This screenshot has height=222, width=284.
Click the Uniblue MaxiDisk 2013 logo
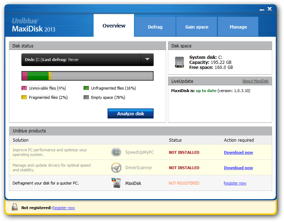pos(33,25)
